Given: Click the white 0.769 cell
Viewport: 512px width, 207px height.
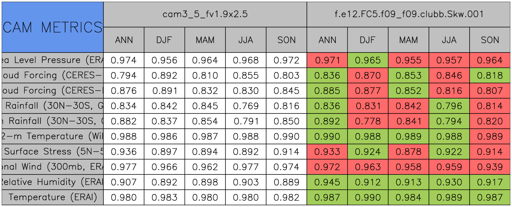Looking at the screenshot, I should pyautogui.click(x=246, y=106).
